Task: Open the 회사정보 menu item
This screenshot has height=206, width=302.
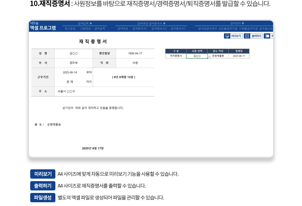Action: click(70, 29)
